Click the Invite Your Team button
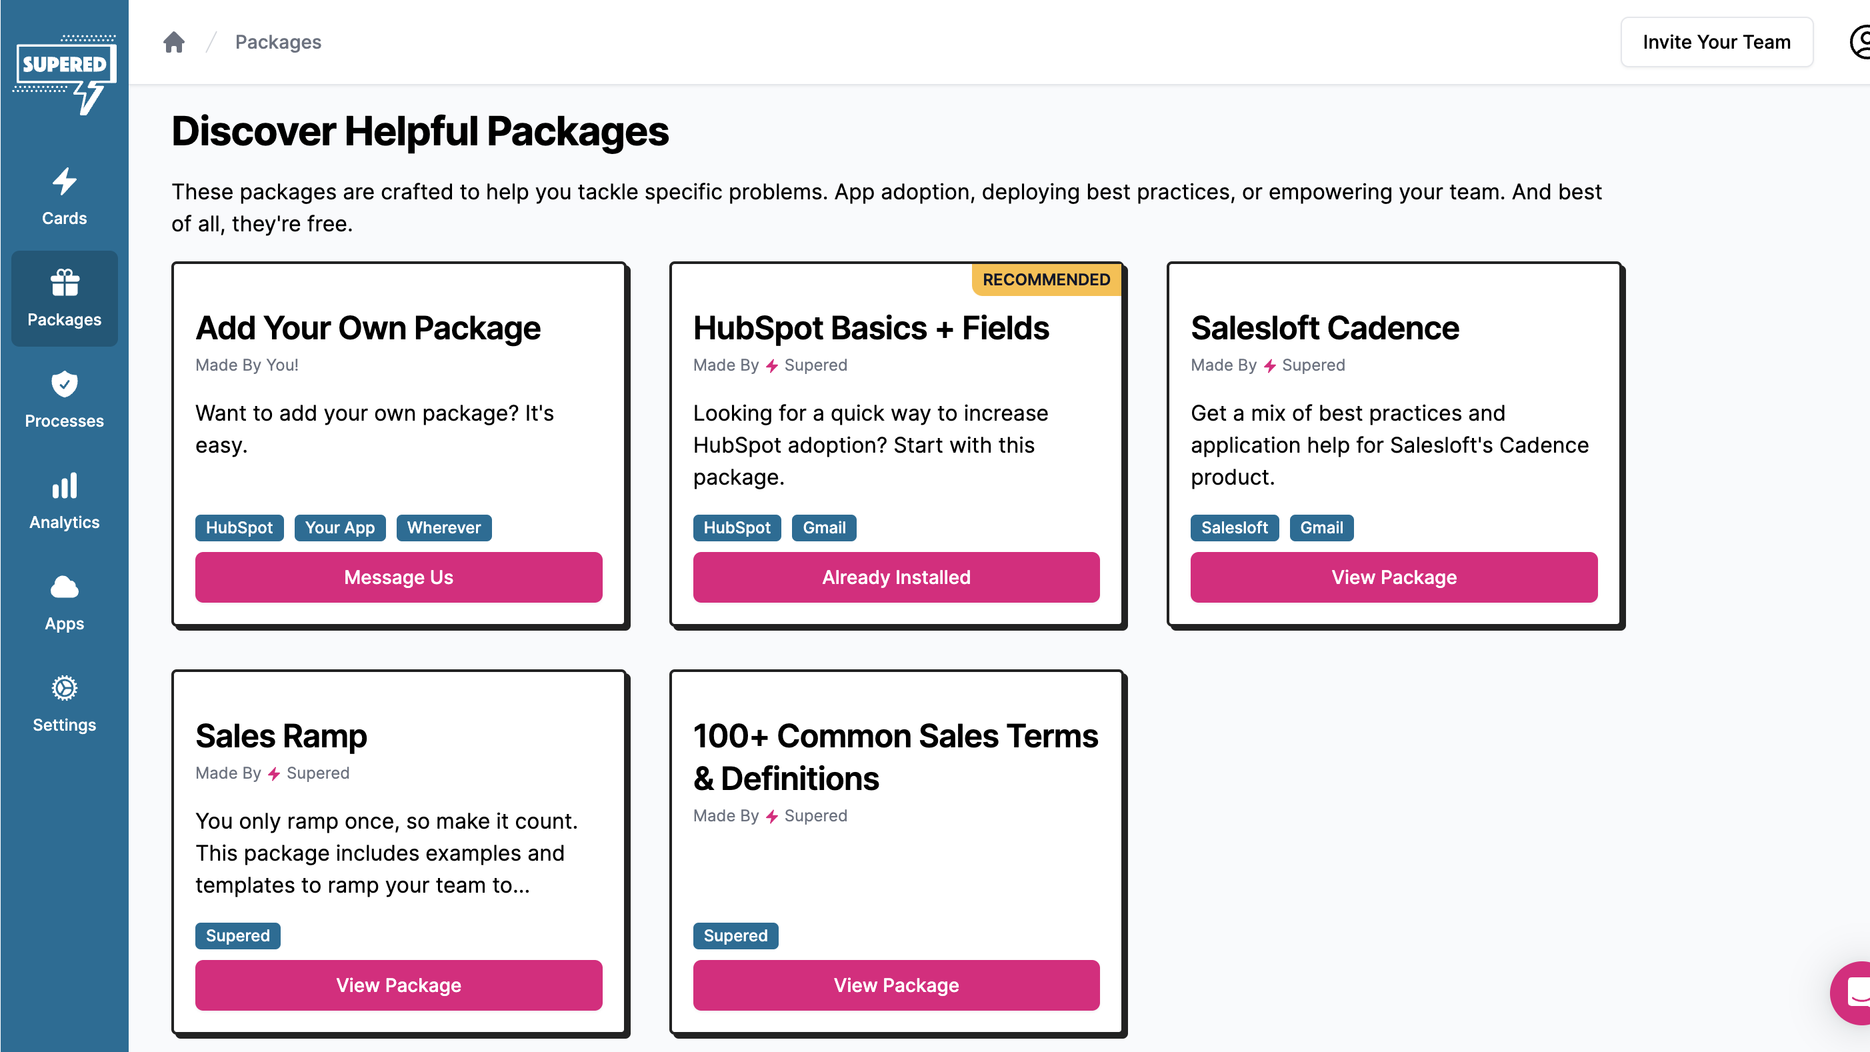 [1716, 41]
